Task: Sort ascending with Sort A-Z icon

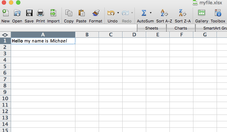Action: click(164, 13)
